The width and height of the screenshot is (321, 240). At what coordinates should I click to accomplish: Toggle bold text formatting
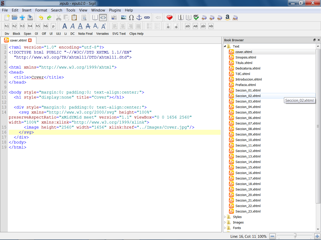[x=65, y=26]
